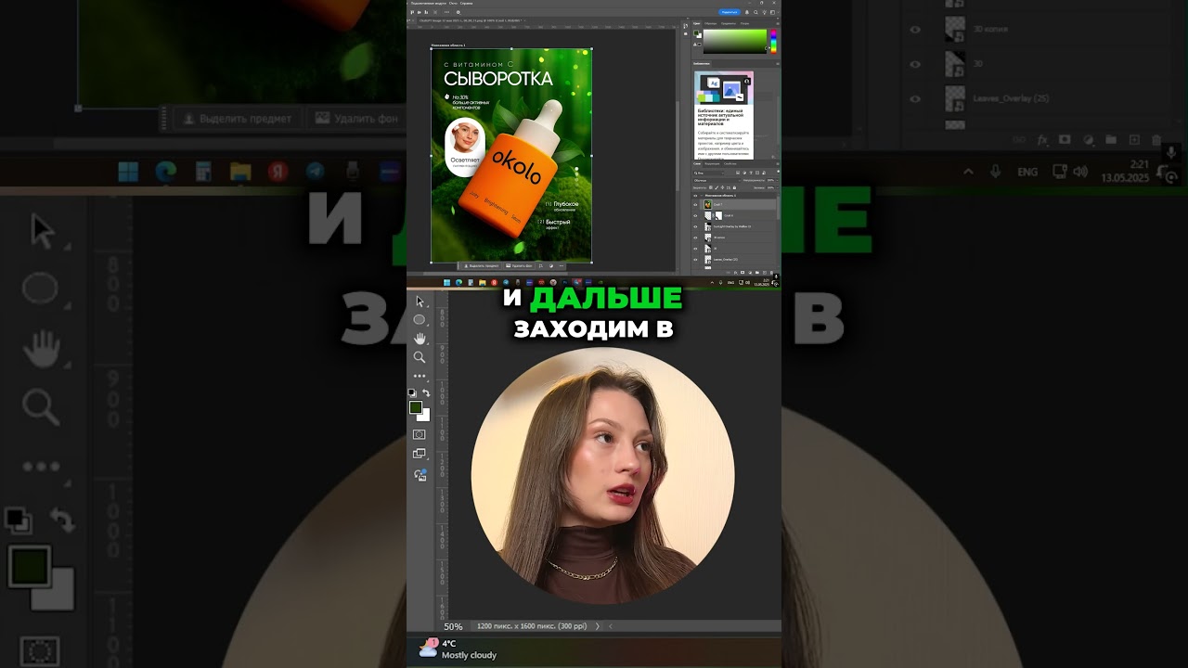1188x668 pixels.
Task: Open the Окно menu
Action: (x=453, y=4)
